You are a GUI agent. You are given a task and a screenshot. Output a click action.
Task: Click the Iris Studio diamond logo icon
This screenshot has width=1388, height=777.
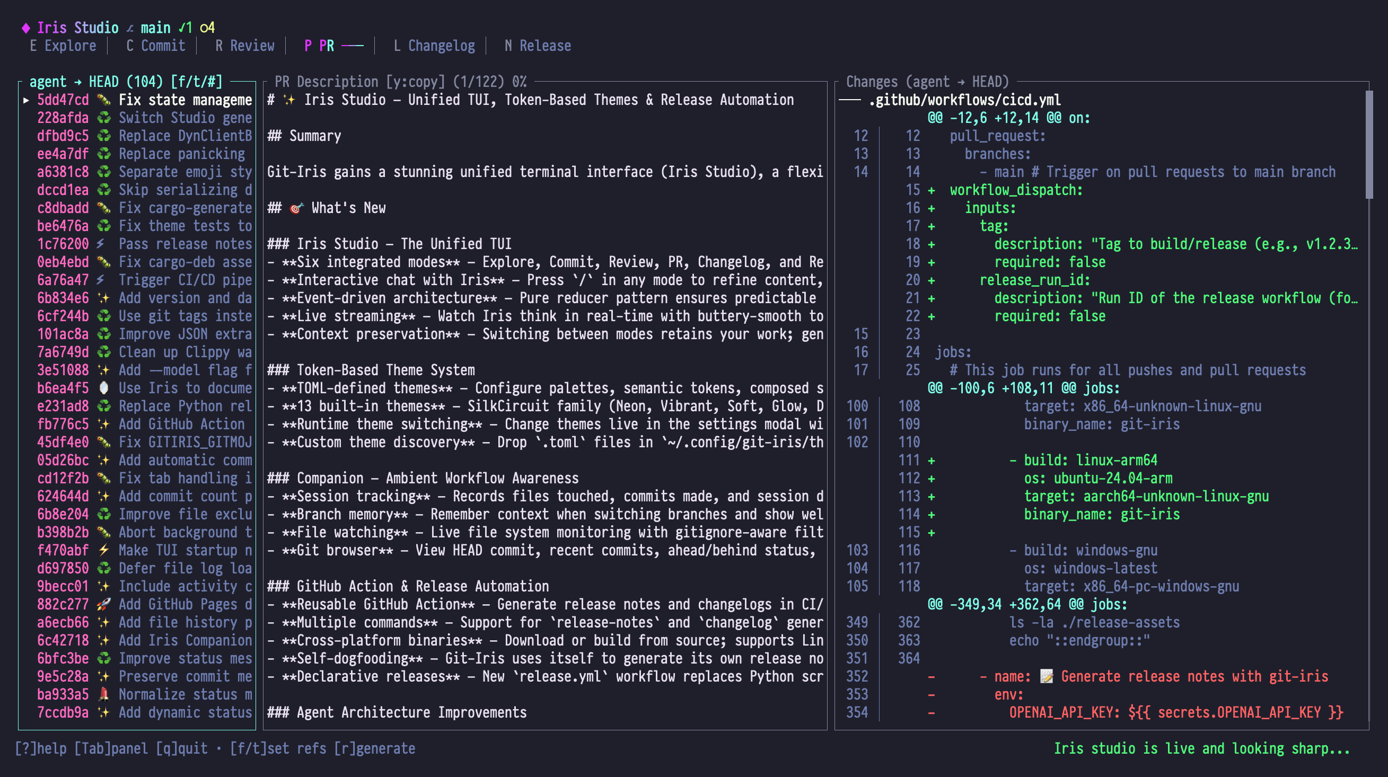tap(25, 28)
